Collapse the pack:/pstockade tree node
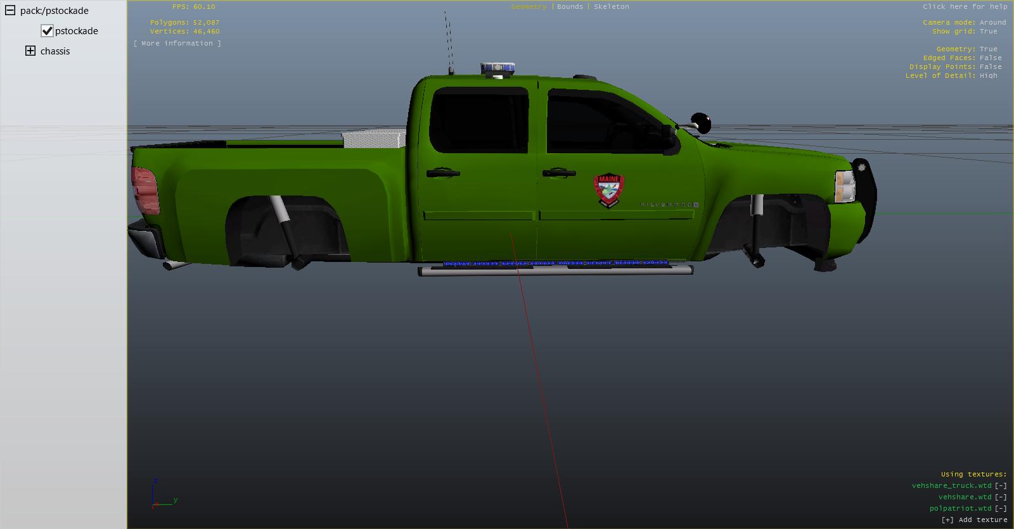The width and height of the screenshot is (1014, 529). pyautogui.click(x=10, y=11)
